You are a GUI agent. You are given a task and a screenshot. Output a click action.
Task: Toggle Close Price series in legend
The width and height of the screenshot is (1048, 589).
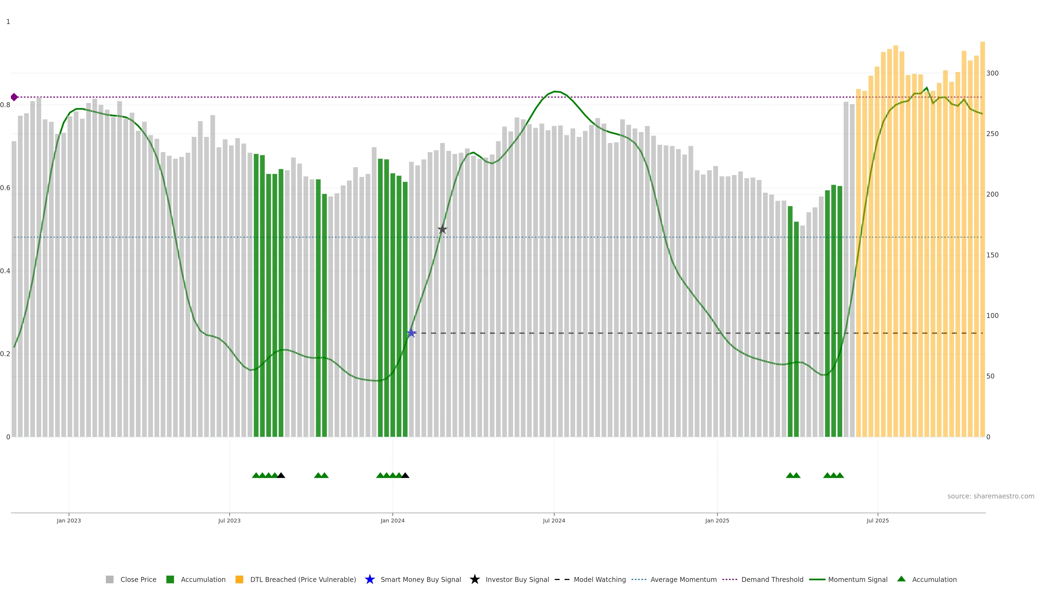pyautogui.click(x=138, y=580)
